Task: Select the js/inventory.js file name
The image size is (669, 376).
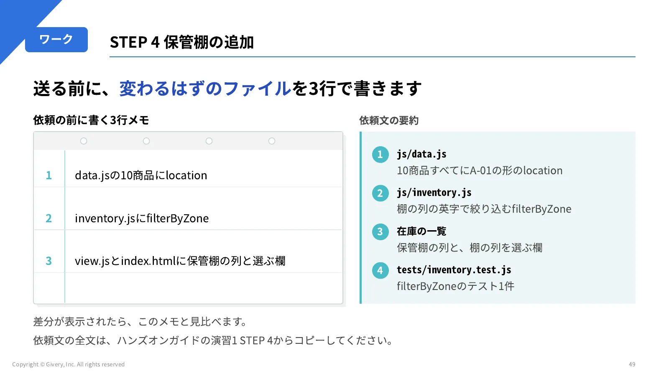Action: click(x=434, y=193)
